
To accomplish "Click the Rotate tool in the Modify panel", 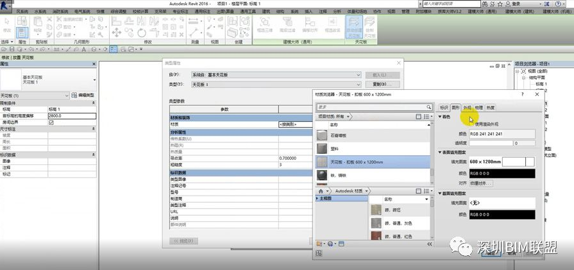I will tap(142, 33).
